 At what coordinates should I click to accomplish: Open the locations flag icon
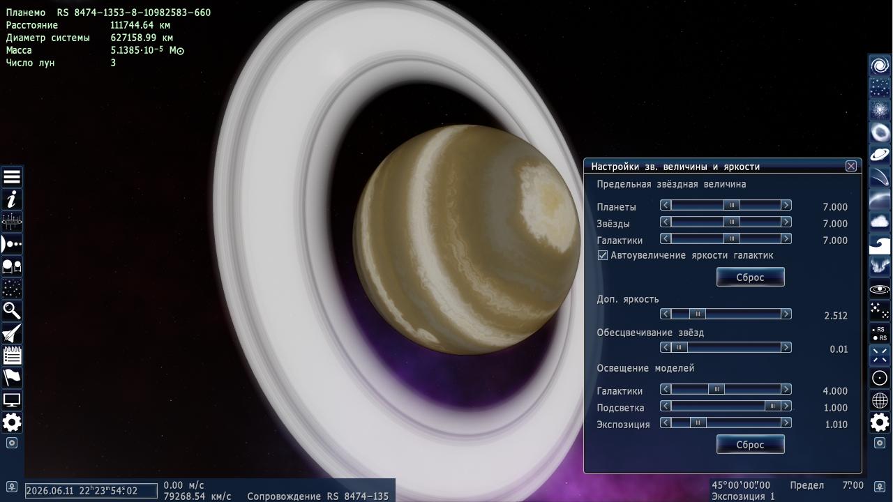[12, 378]
